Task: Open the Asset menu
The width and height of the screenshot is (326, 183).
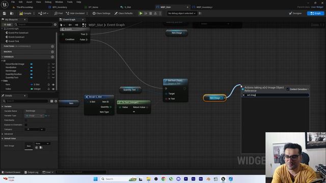Action: pos(29,2)
